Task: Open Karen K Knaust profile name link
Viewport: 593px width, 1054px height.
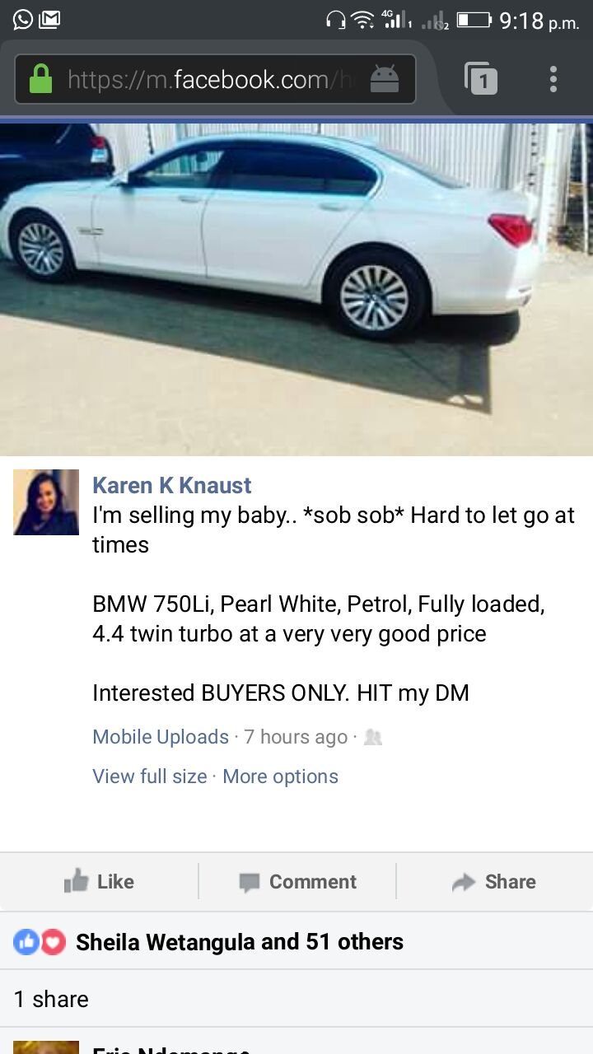Action: point(172,485)
